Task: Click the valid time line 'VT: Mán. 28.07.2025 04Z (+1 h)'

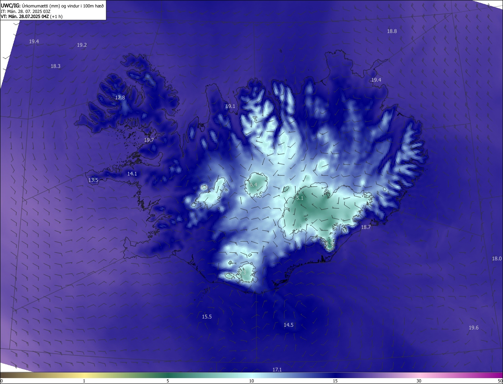Action: pos(32,16)
